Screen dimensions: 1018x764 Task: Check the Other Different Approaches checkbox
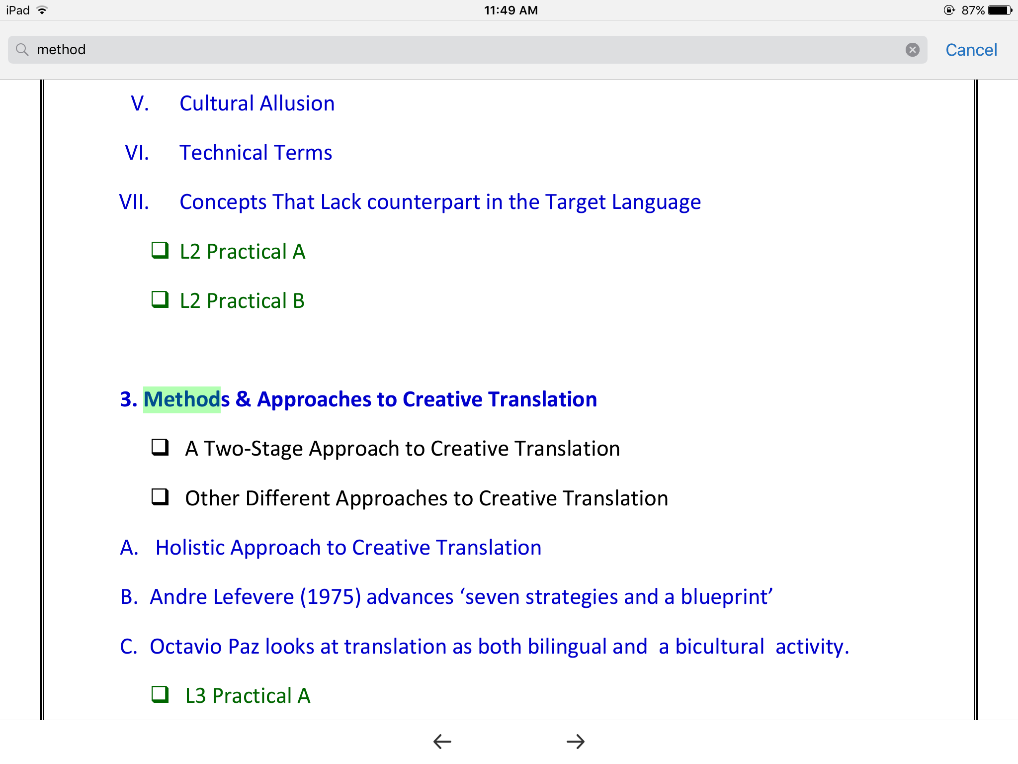(160, 496)
